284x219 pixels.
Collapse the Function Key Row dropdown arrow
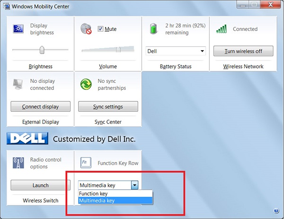coord(134,185)
